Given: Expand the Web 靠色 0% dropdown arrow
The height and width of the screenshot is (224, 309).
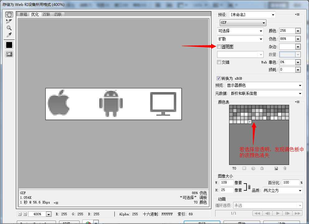Looking at the screenshot, I should [x=298, y=62].
